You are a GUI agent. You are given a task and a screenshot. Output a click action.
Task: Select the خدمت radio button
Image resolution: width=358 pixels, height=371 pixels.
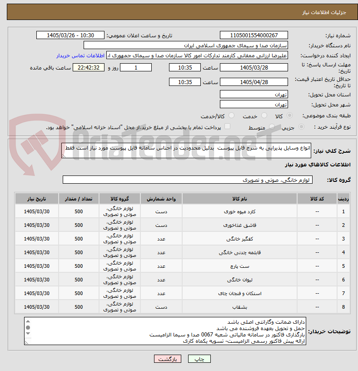(x=264, y=115)
